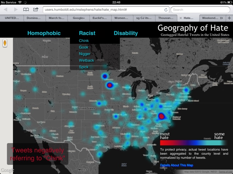Image resolution: width=233 pixels, height=174 pixels.
Task: Tap the Safari forward arrow
Action: (x=16, y=10)
